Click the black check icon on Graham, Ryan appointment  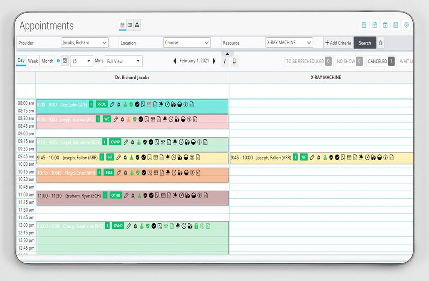click(x=151, y=195)
